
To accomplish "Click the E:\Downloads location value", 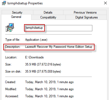I will click(34, 57).
